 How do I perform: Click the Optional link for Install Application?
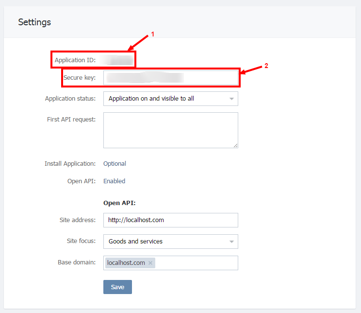pyautogui.click(x=115, y=163)
